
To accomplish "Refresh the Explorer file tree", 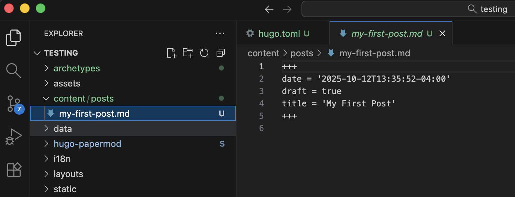I will click(x=204, y=53).
